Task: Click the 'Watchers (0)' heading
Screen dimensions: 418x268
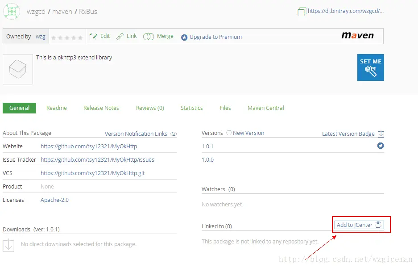Action: (x=218, y=189)
